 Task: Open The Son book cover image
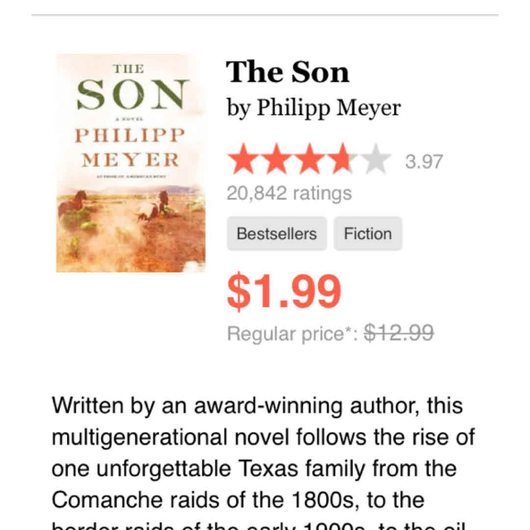point(131,163)
